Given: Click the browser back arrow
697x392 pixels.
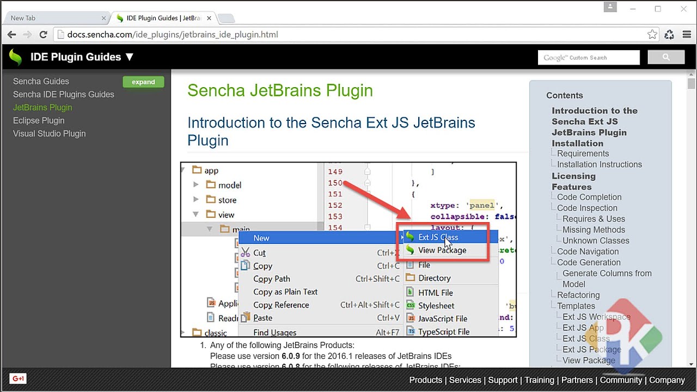Looking at the screenshot, I should 11,34.
